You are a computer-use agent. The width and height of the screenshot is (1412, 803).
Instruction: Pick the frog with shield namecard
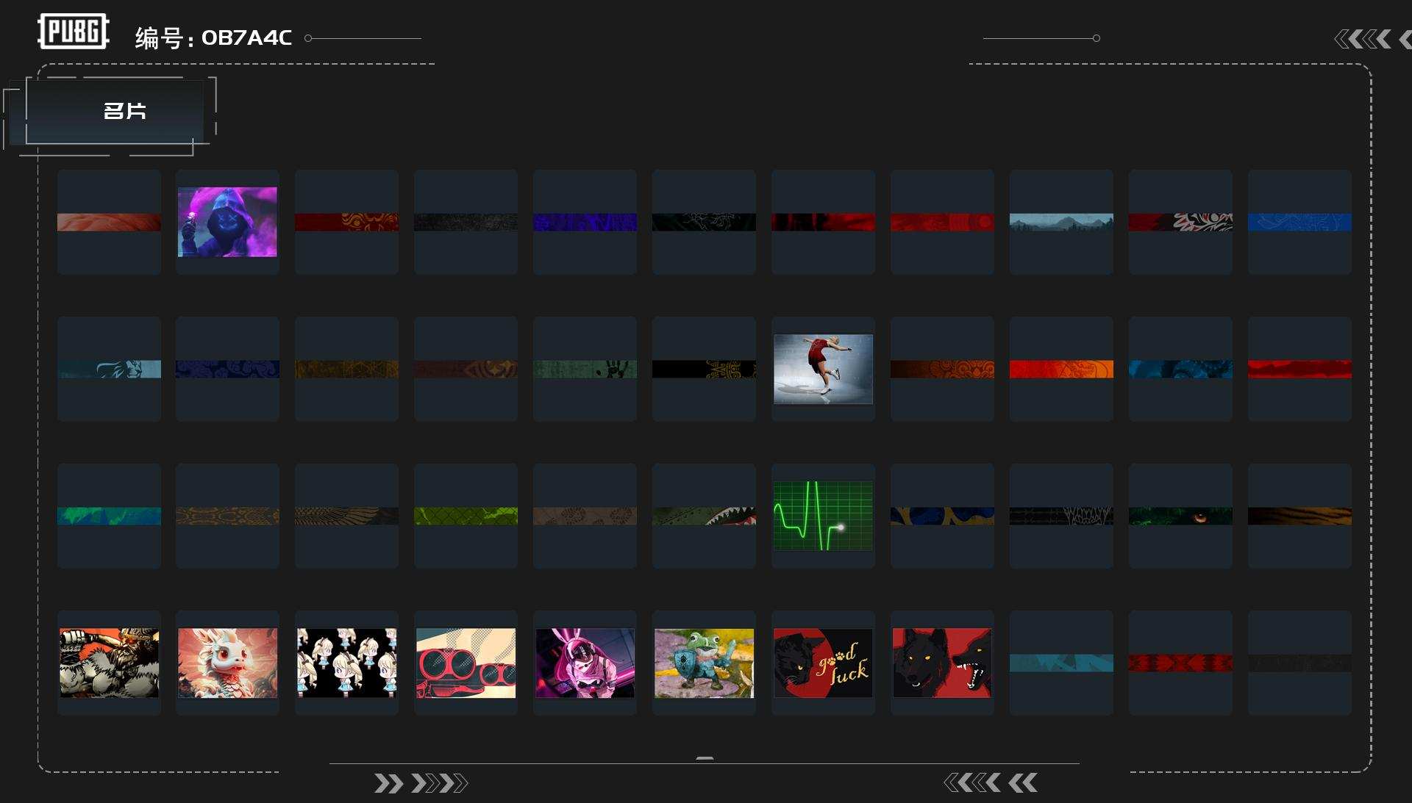[704, 663]
